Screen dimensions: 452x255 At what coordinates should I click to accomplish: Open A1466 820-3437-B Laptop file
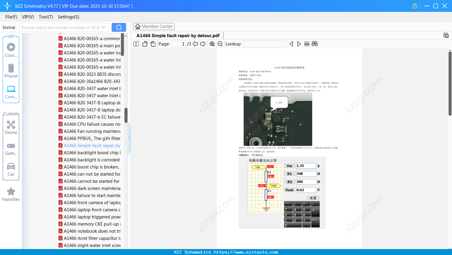click(x=89, y=103)
